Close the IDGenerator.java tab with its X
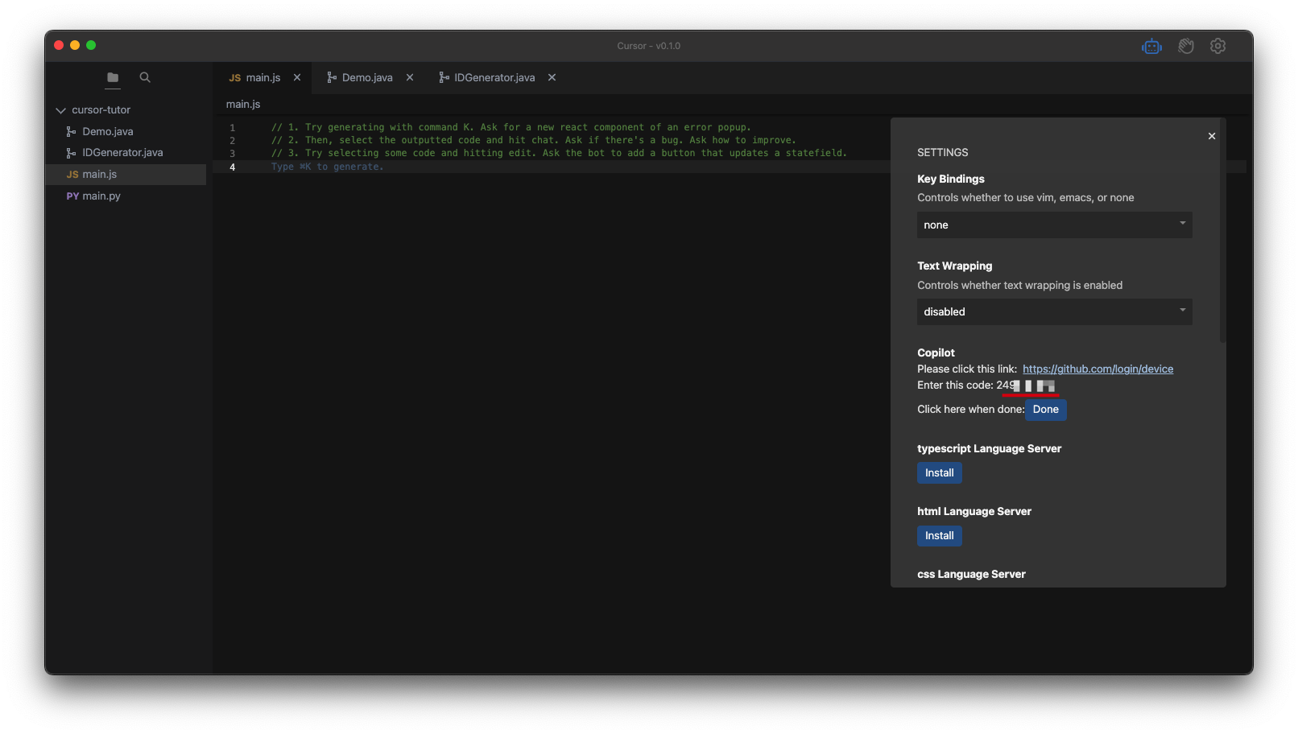Image resolution: width=1298 pixels, height=734 pixels. [x=552, y=77]
